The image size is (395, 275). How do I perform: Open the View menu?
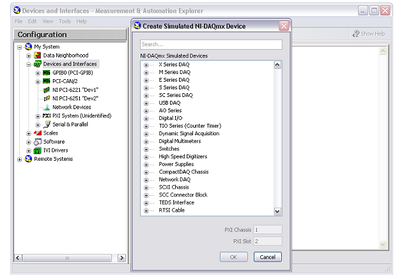pos(47,21)
